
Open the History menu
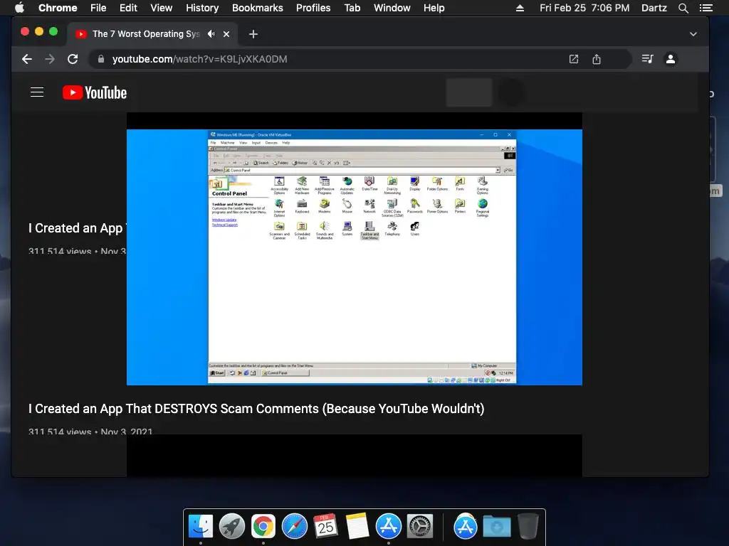click(x=202, y=8)
